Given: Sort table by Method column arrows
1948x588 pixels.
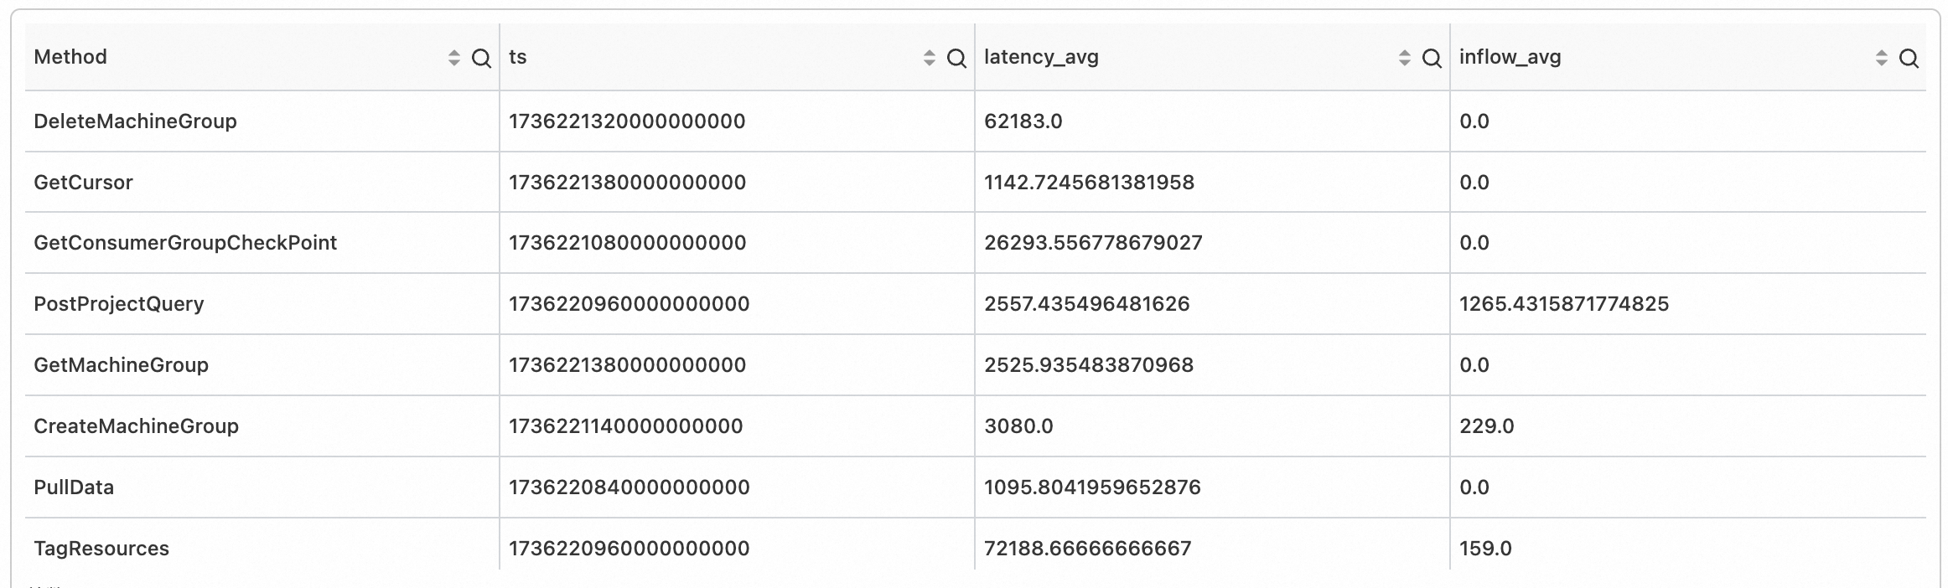Looking at the screenshot, I should click(453, 58).
